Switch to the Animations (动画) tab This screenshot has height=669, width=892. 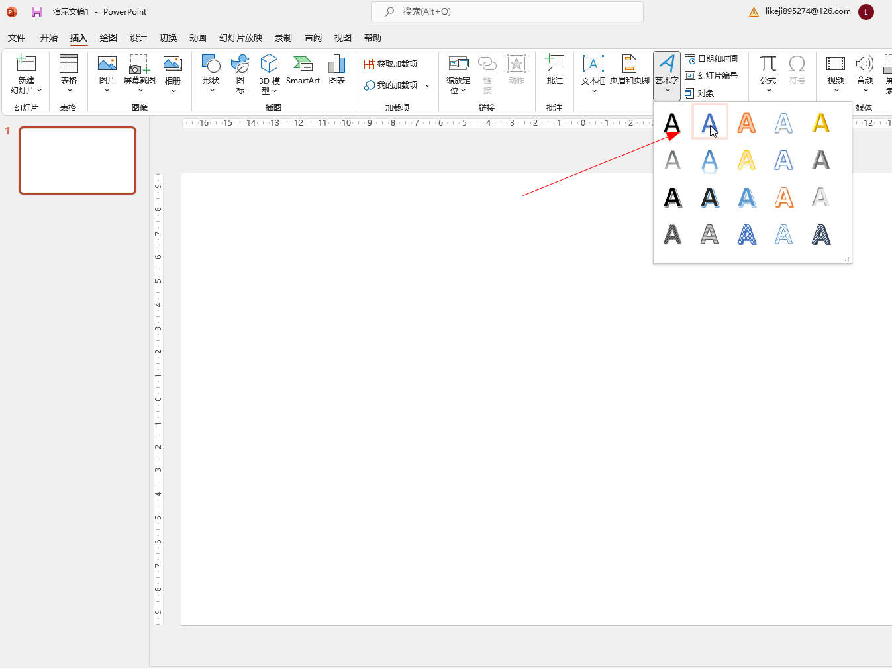coord(198,38)
